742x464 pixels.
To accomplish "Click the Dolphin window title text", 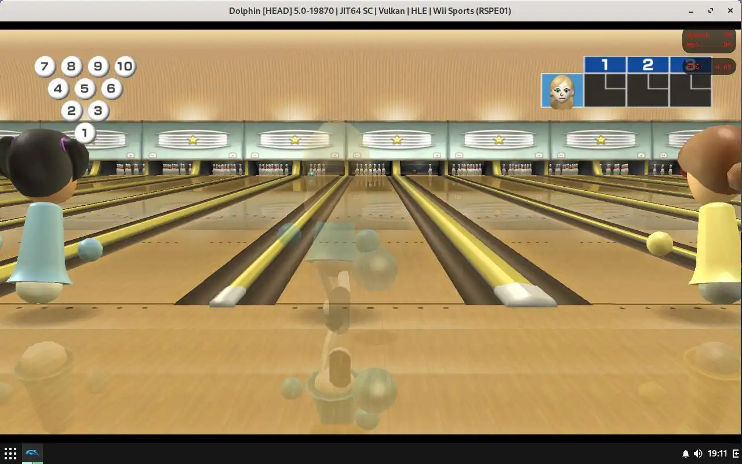I will [370, 10].
